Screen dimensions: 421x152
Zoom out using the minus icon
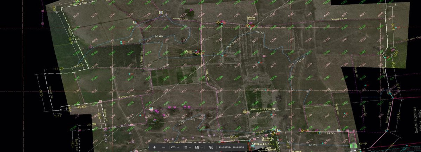click(163, 147)
